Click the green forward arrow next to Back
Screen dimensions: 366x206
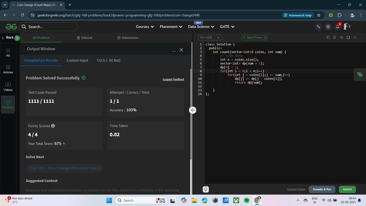17,38
